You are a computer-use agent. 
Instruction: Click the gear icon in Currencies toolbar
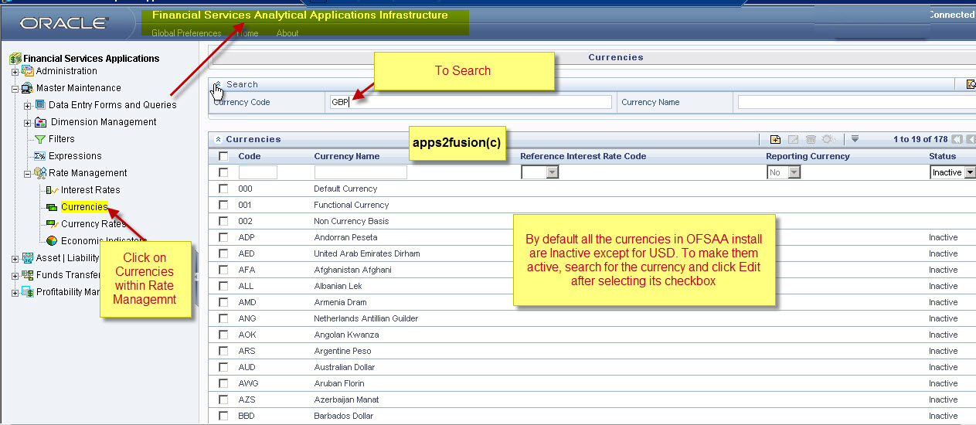pos(828,139)
